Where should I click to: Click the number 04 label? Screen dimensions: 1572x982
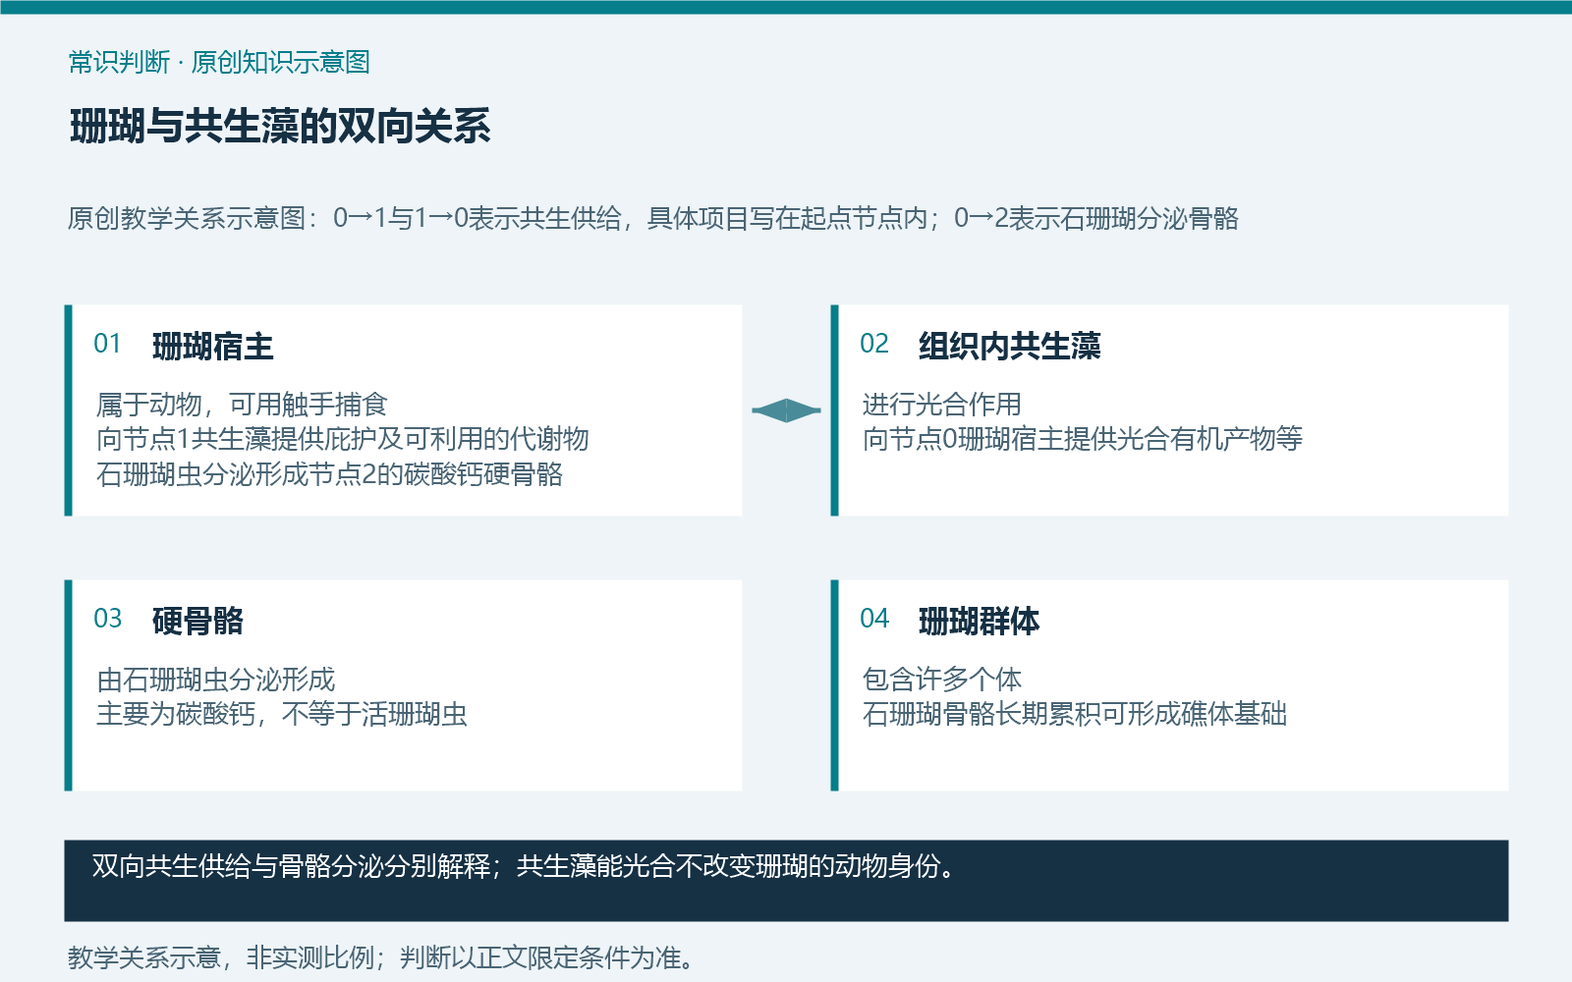tap(873, 619)
